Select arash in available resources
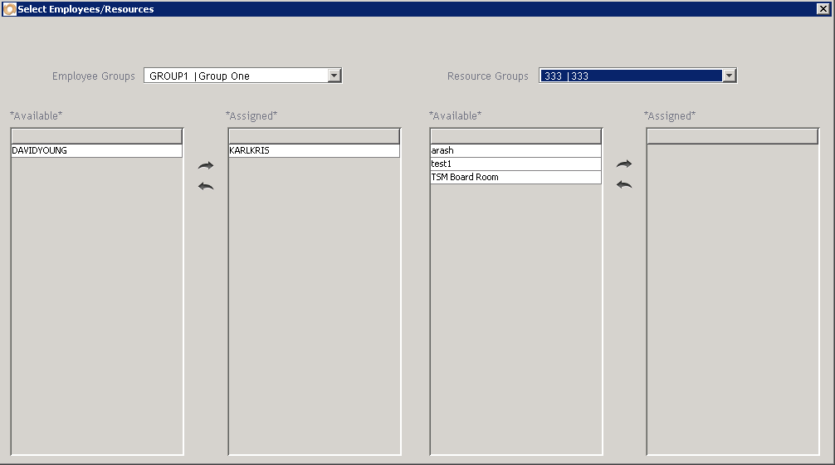Image resolution: width=835 pixels, height=465 pixels. coord(515,151)
